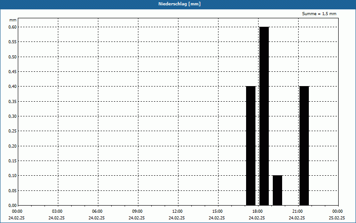Click the 24.02.25 date under 15:00

[217, 218]
